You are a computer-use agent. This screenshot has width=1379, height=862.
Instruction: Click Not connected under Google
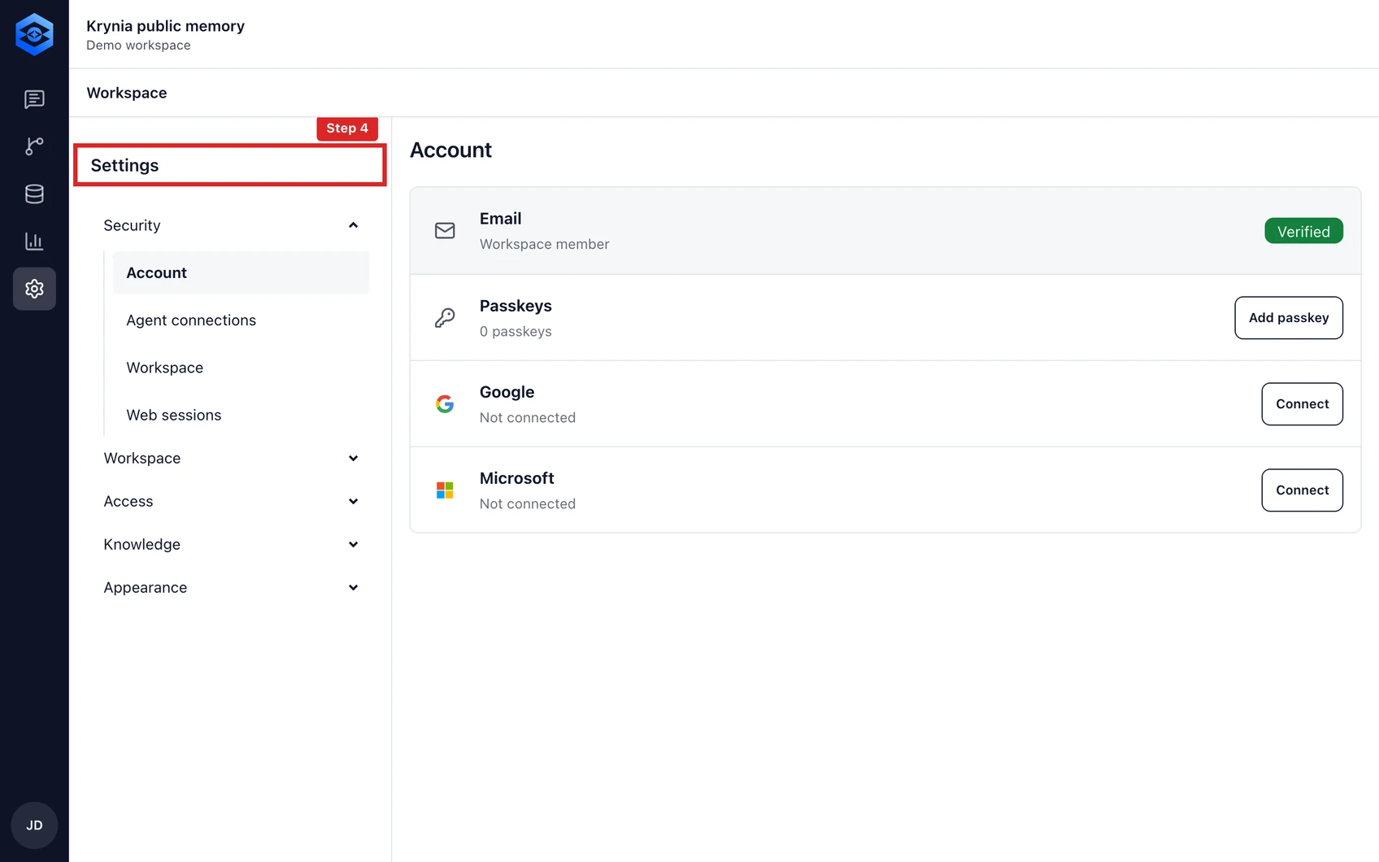click(x=528, y=418)
